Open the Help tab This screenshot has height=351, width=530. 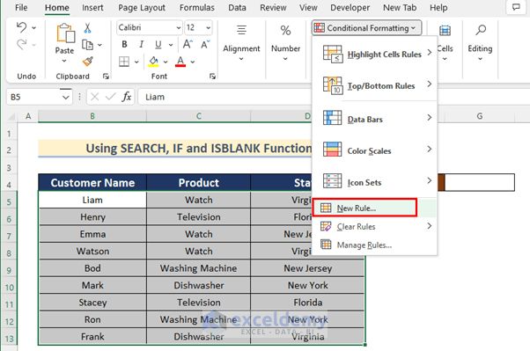(438, 7)
